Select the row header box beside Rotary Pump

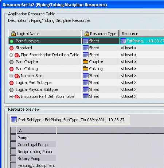pos(13,159)
